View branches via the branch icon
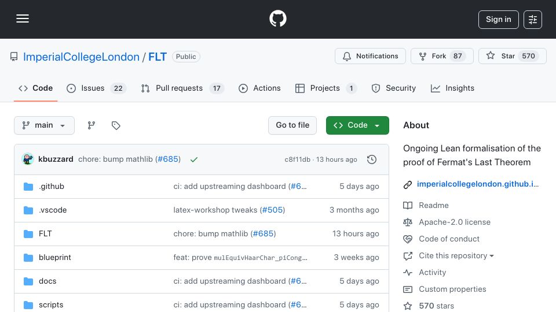This screenshot has width=556, height=312. tap(92, 125)
